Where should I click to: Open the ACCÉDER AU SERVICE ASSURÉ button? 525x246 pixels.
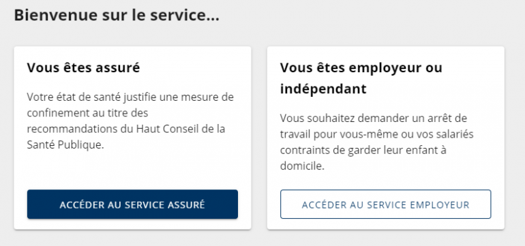(132, 204)
